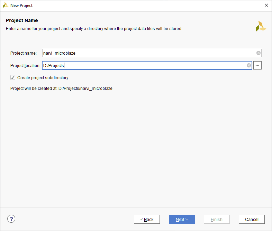Click the New Project title bar text
Screen dimensions: 272x231
[x=21, y=6]
